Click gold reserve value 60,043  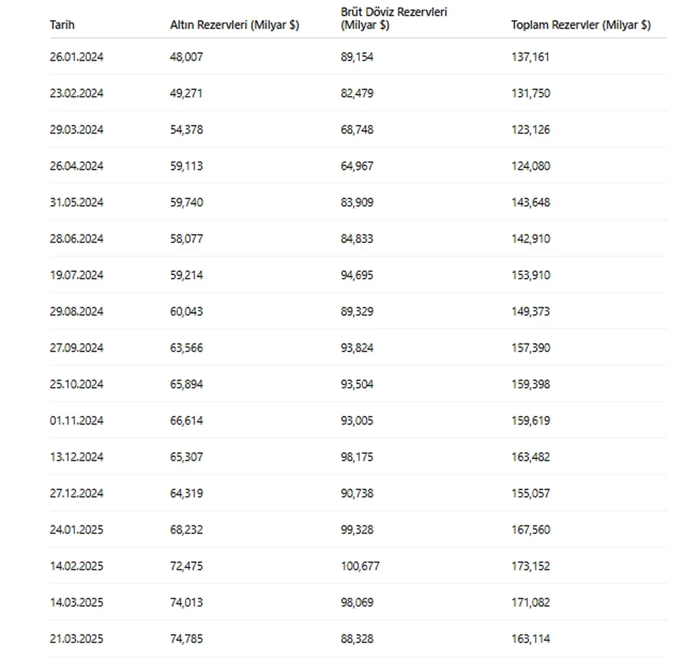[x=186, y=312]
